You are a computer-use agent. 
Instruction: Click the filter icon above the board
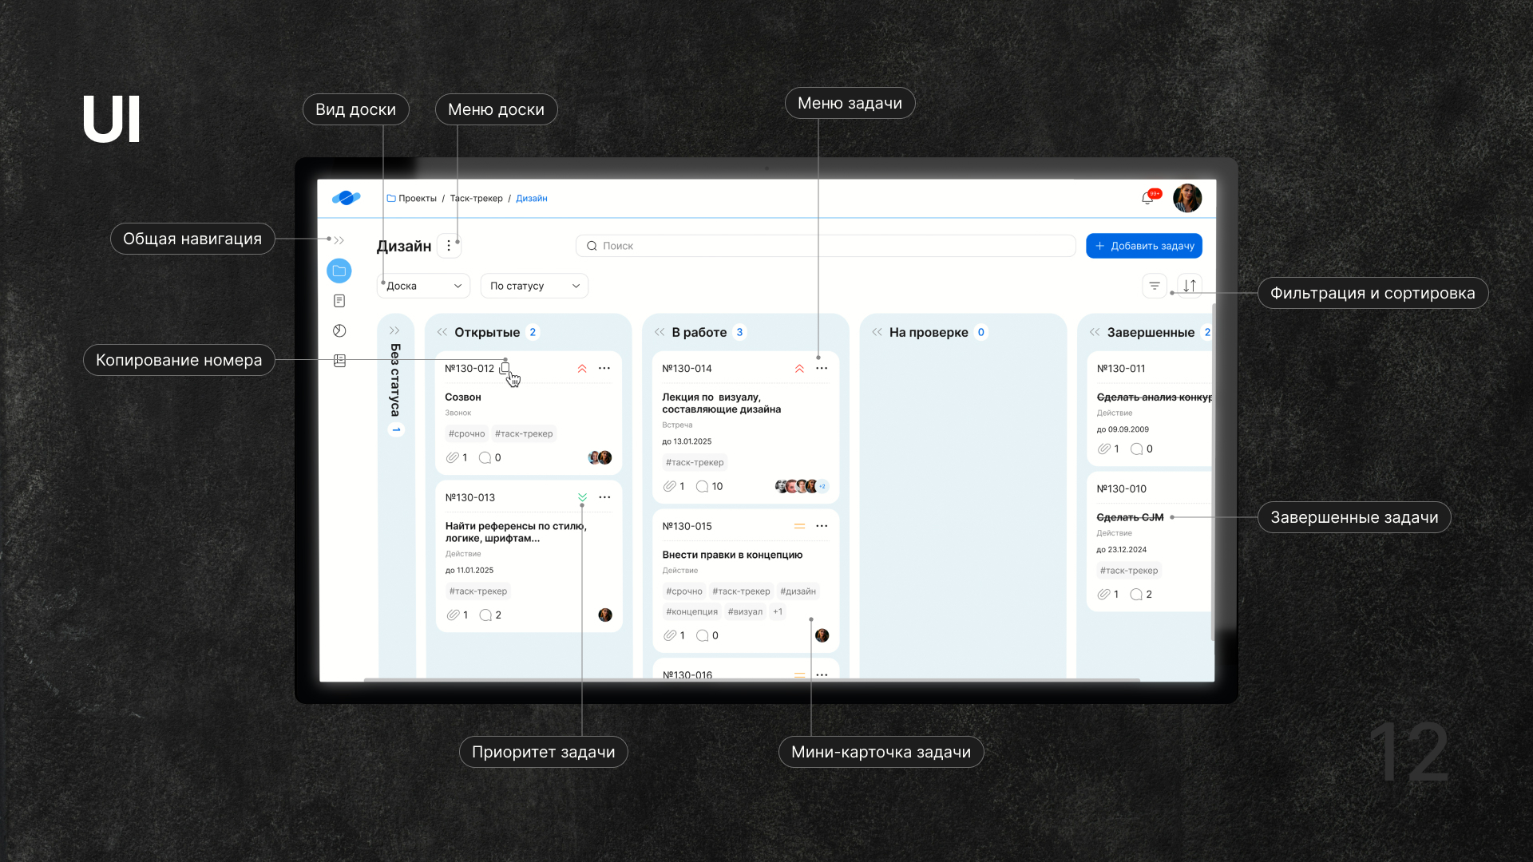(1154, 286)
